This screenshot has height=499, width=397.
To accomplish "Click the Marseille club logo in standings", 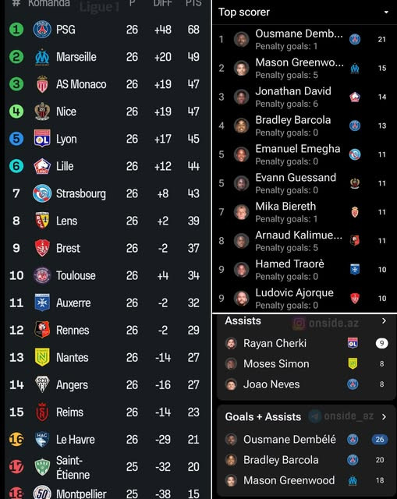I will [x=42, y=57].
